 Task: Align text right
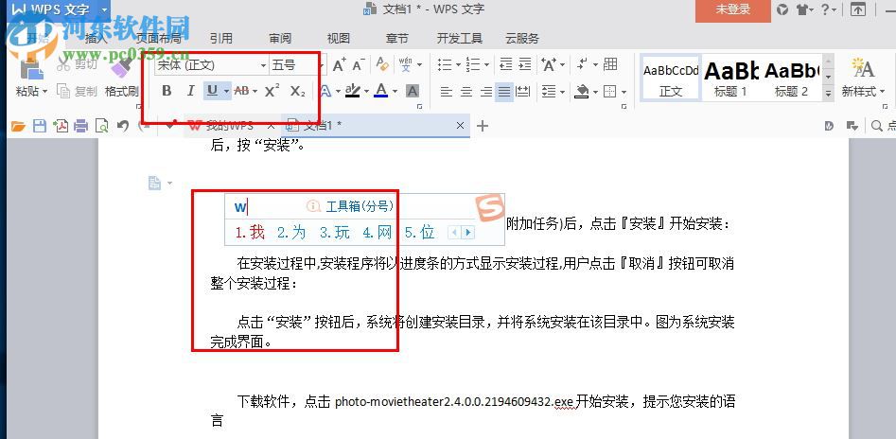485,92
